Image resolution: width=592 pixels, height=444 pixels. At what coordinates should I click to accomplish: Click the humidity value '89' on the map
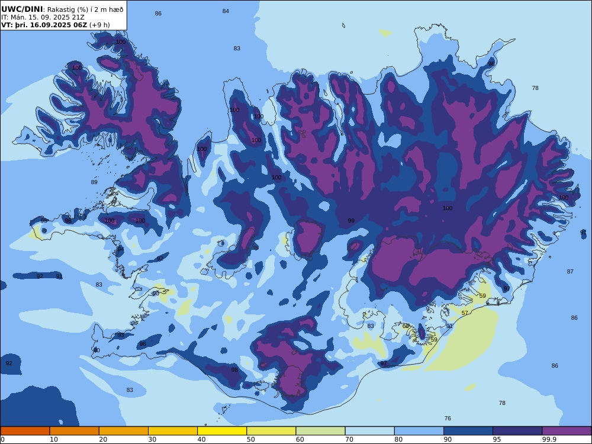[x=94, y=182]
